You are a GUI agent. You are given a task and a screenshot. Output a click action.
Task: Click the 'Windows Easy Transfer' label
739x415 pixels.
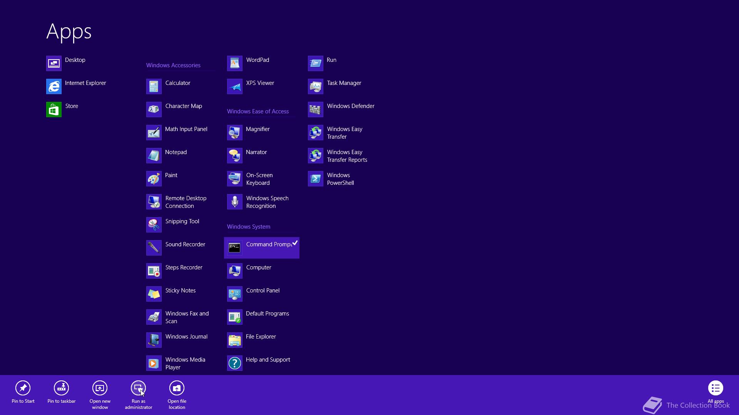click(345, 133)
